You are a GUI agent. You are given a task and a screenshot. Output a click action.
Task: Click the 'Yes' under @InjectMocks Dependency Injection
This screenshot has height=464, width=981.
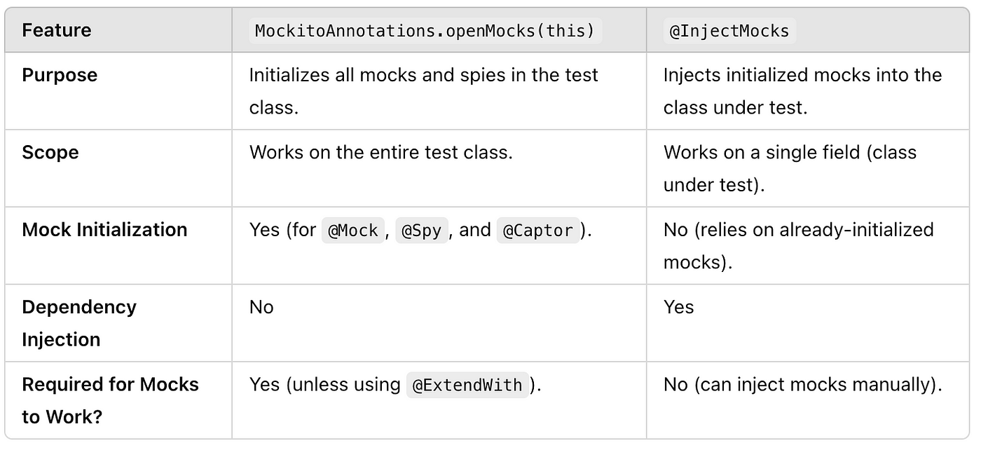[679, 307]
